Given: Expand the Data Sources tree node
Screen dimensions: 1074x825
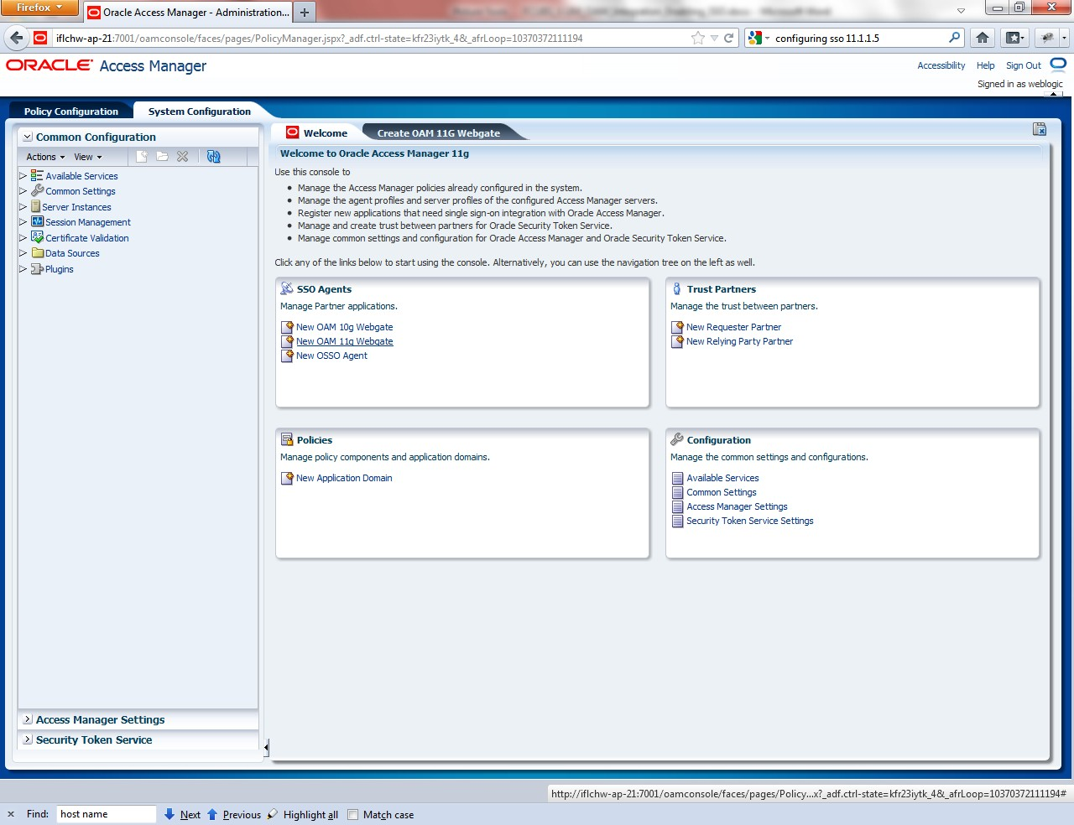Looking at the screenshot, I should tap(23, 252).
